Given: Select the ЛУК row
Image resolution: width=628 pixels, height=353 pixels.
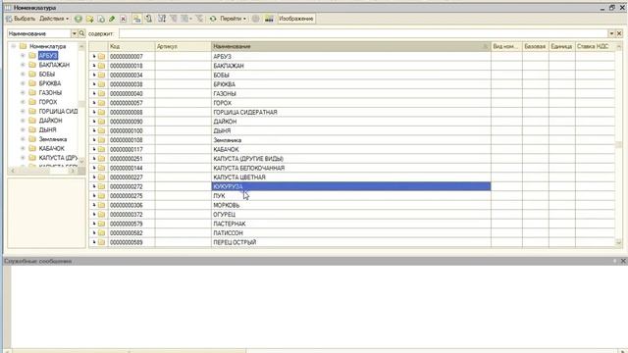Looking at the screenshot, I should tap(351, 196).
